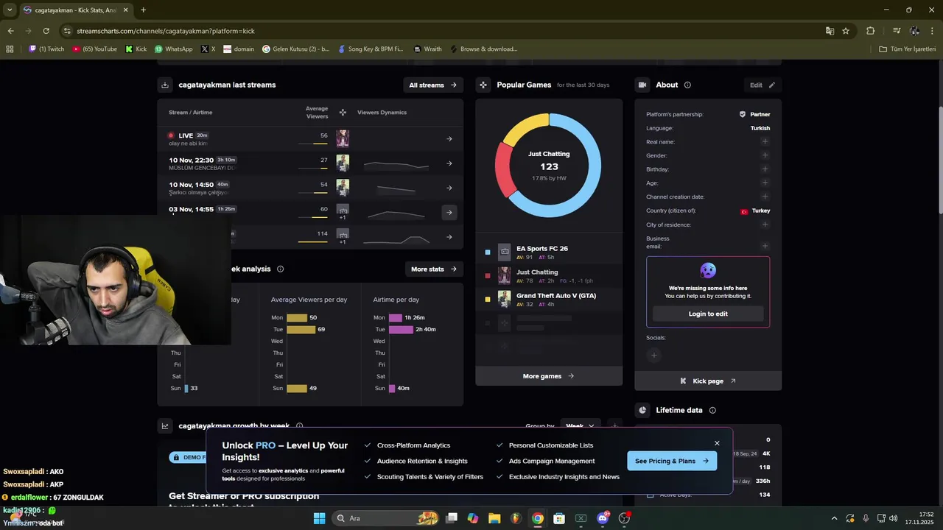Click 10 Nov 22:30 stream thumbnail
The width and height of the screenshot is (943, 530).
(x=343, y=163)
